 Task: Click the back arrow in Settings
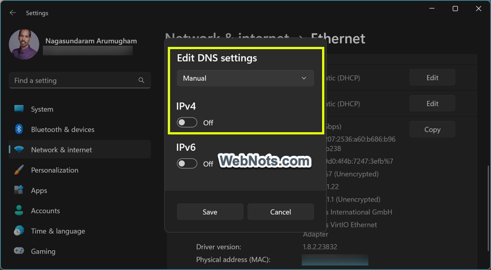12,13
